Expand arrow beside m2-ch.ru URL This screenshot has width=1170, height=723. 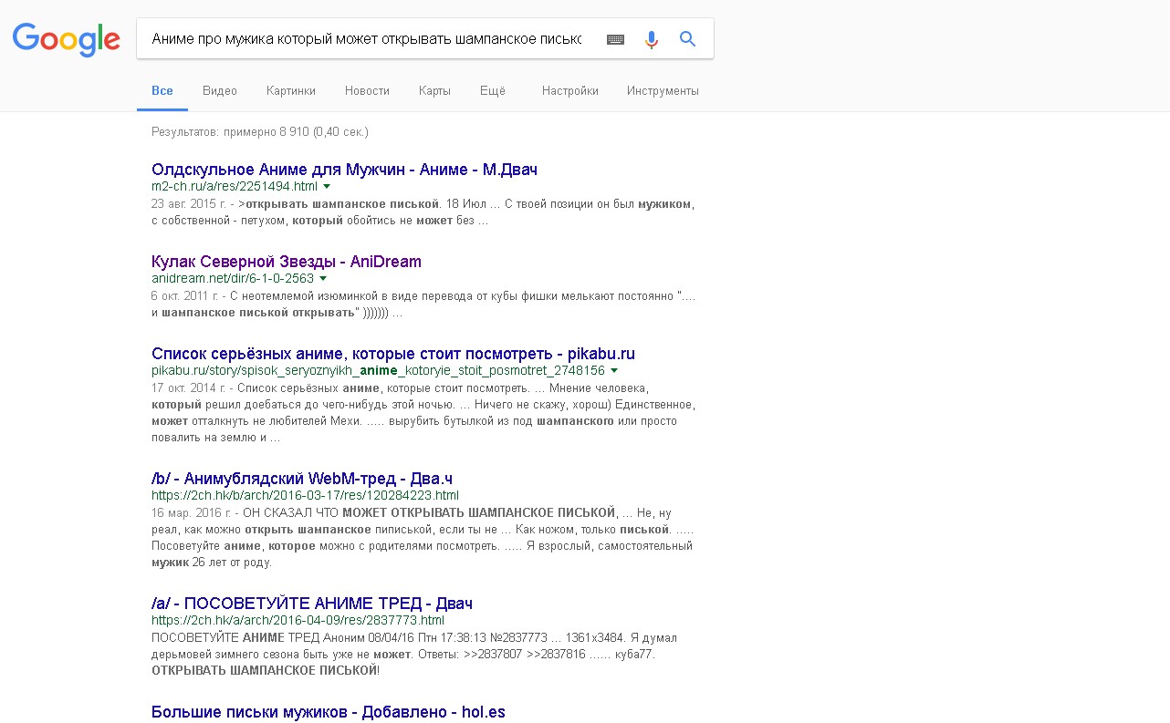327,186
